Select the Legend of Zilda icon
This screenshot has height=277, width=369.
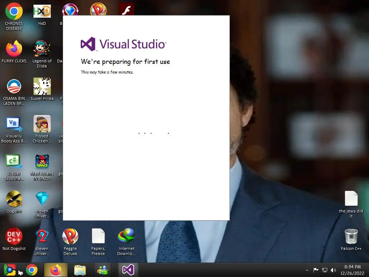pos(42,54)
